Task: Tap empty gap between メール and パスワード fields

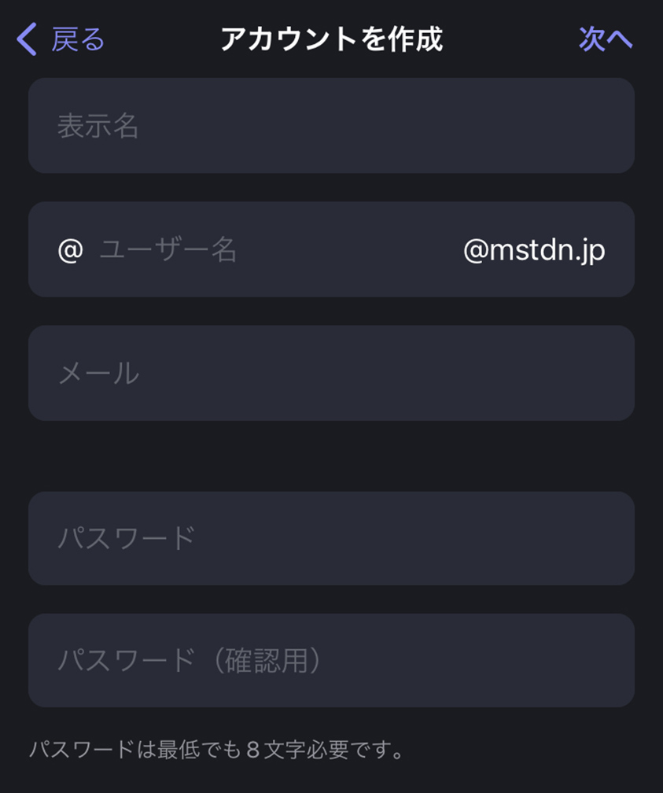Action: 331,456
